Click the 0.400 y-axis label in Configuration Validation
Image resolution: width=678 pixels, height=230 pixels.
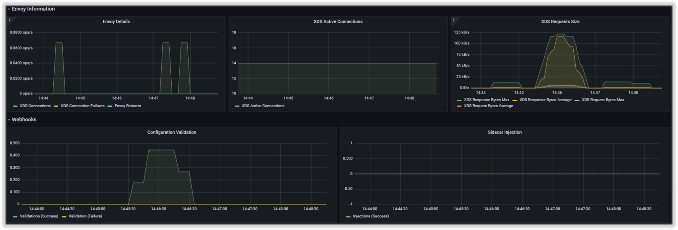coord(15,155)
